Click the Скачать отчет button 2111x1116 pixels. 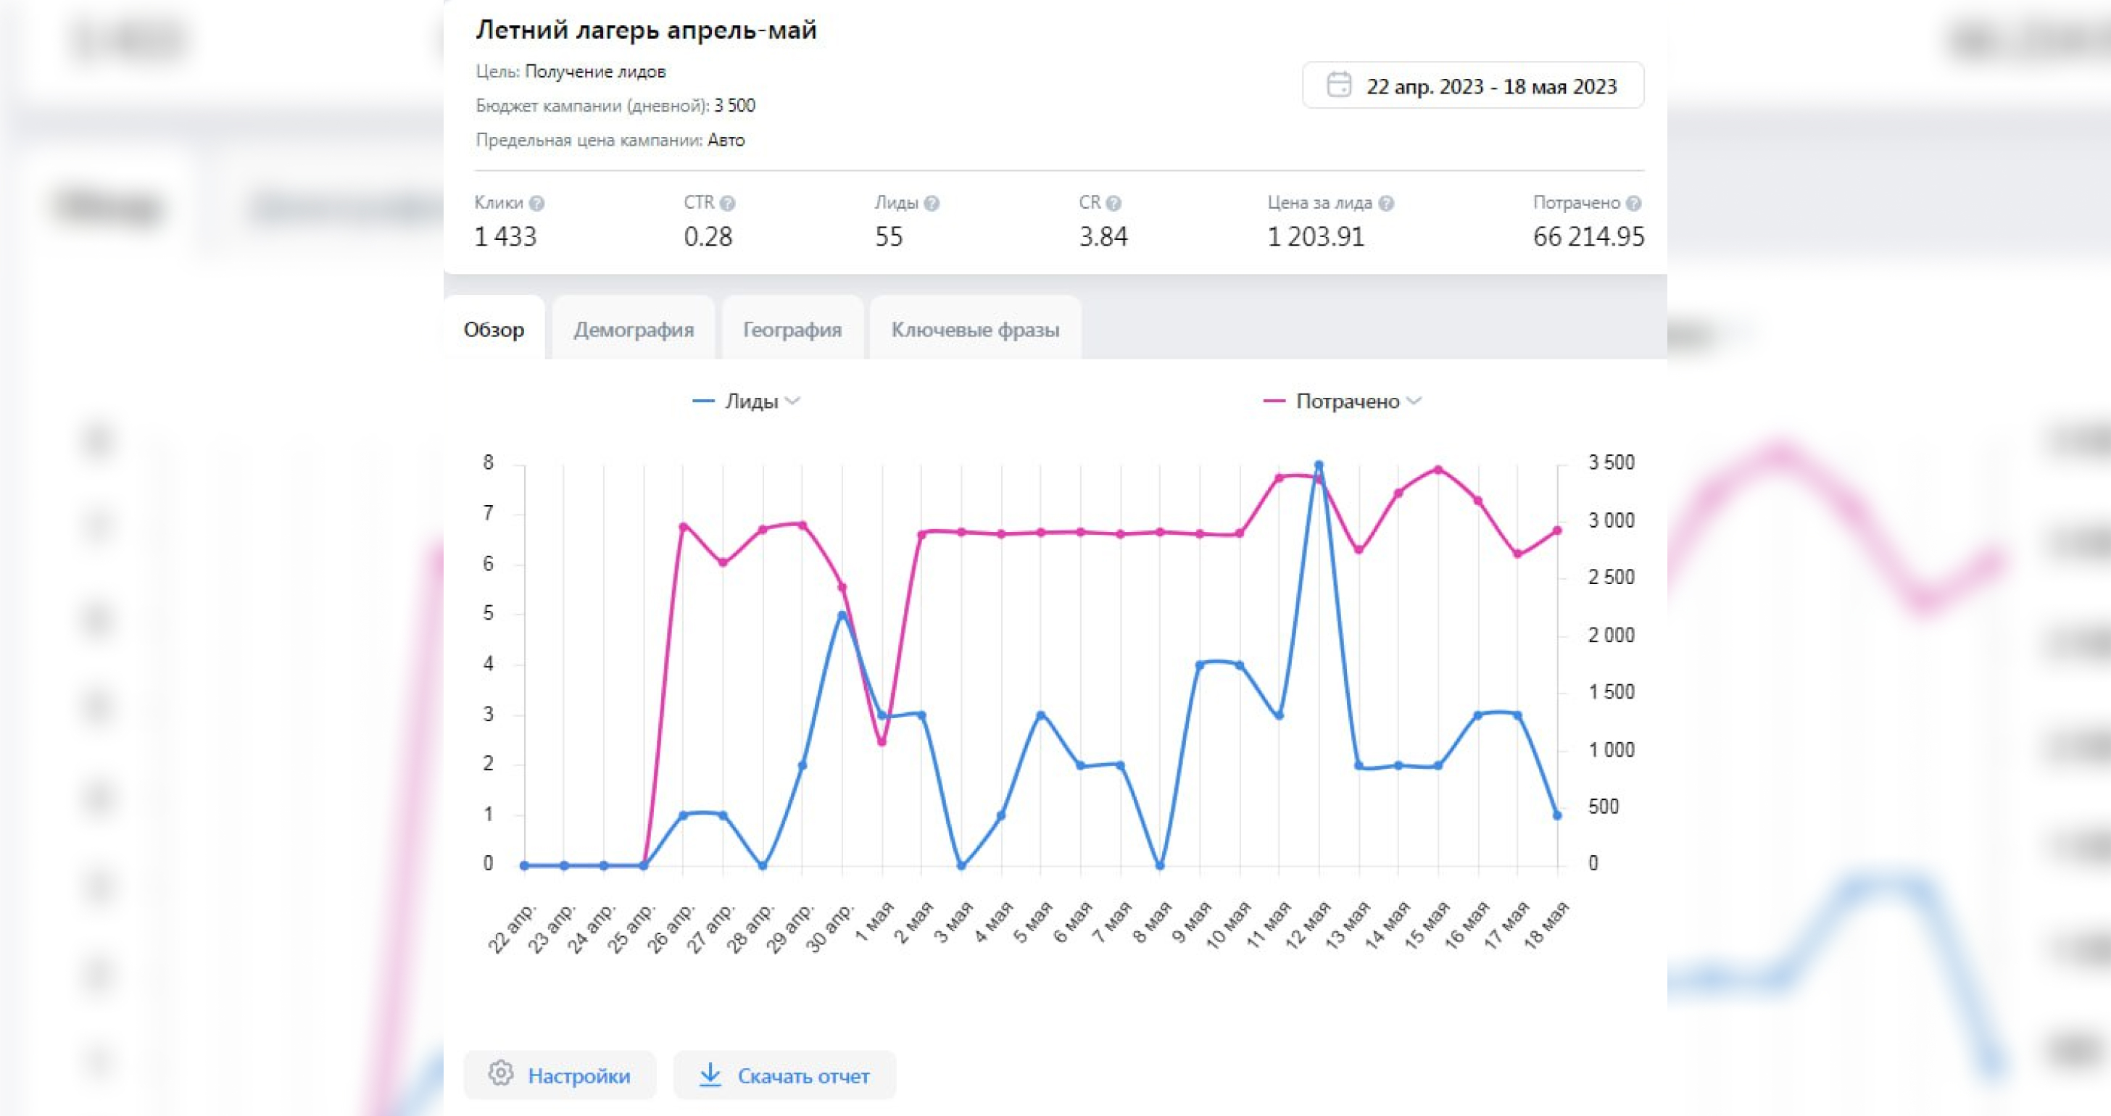(x=784, y=1075)
